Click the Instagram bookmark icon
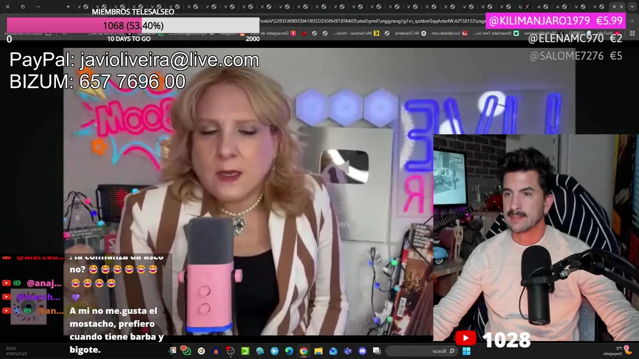The width and height of the screenshot is (639, 359). (x=242, y=33)
